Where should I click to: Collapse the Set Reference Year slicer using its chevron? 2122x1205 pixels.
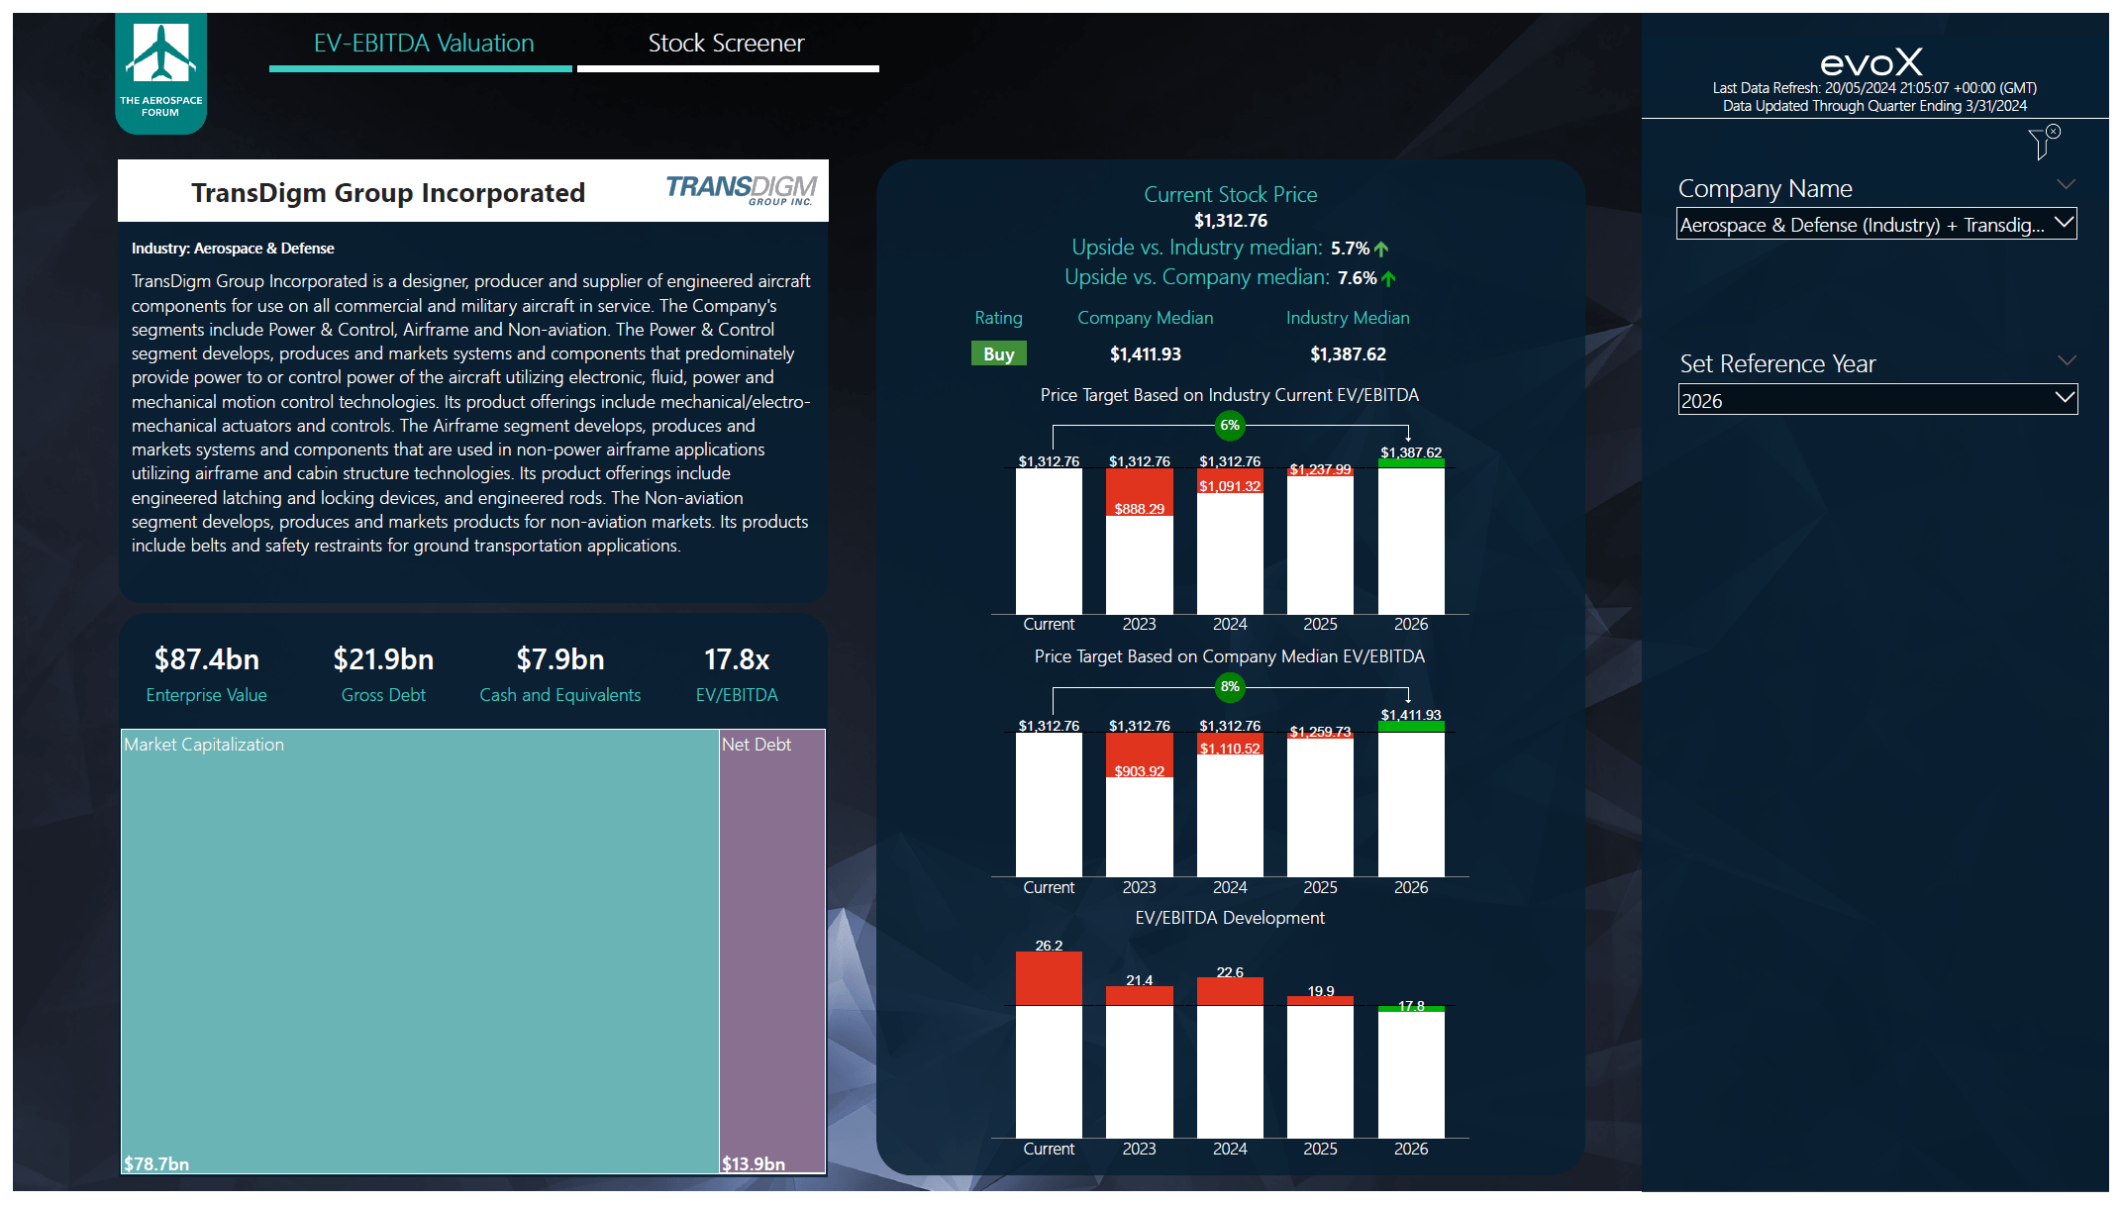coord(2066,359)
